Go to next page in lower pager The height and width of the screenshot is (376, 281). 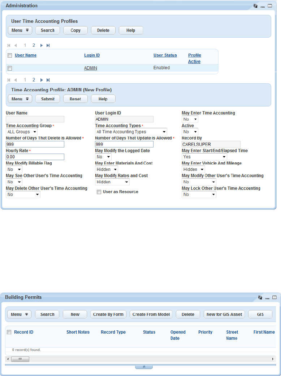pos(42,80)
